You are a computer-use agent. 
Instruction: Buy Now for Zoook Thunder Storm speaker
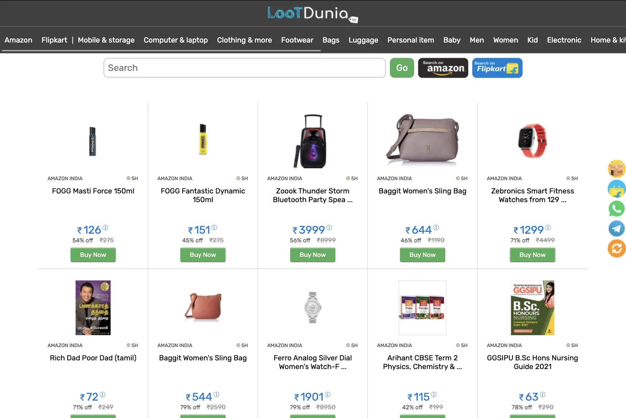click(x=313, y=255)
